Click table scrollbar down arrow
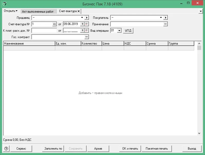 [x=199, y=133]
